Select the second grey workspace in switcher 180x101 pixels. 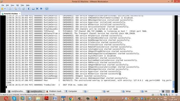pos(168,91)
